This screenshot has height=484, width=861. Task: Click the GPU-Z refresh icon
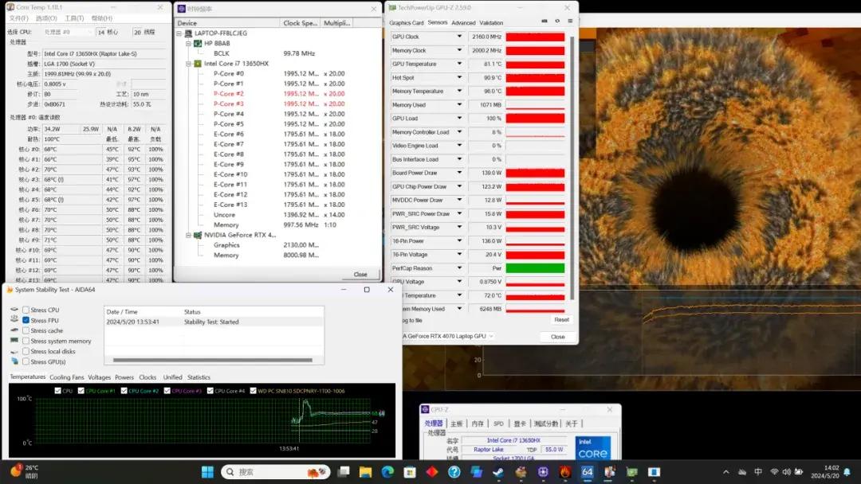(x=556, y=22)
